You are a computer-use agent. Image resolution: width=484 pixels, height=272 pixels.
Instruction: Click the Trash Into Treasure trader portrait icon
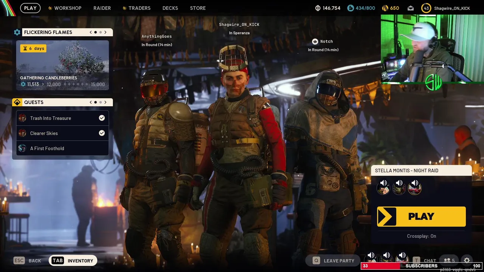click(22, 118)
